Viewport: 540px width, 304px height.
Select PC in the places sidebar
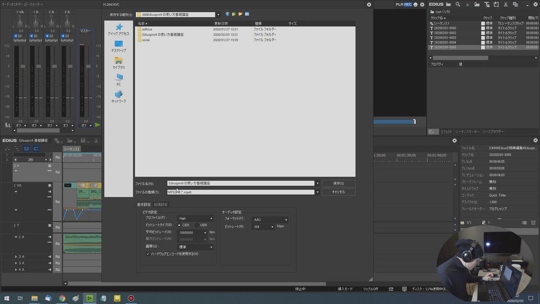point(119,80)
